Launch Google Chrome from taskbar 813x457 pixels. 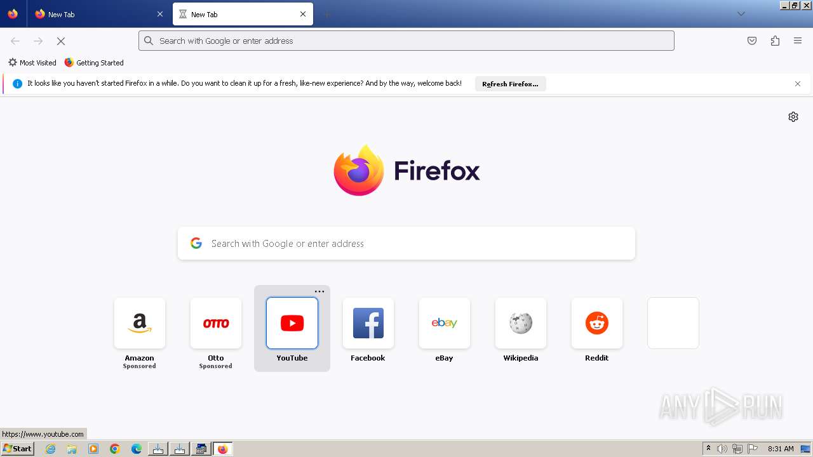(x=115, y=449)
